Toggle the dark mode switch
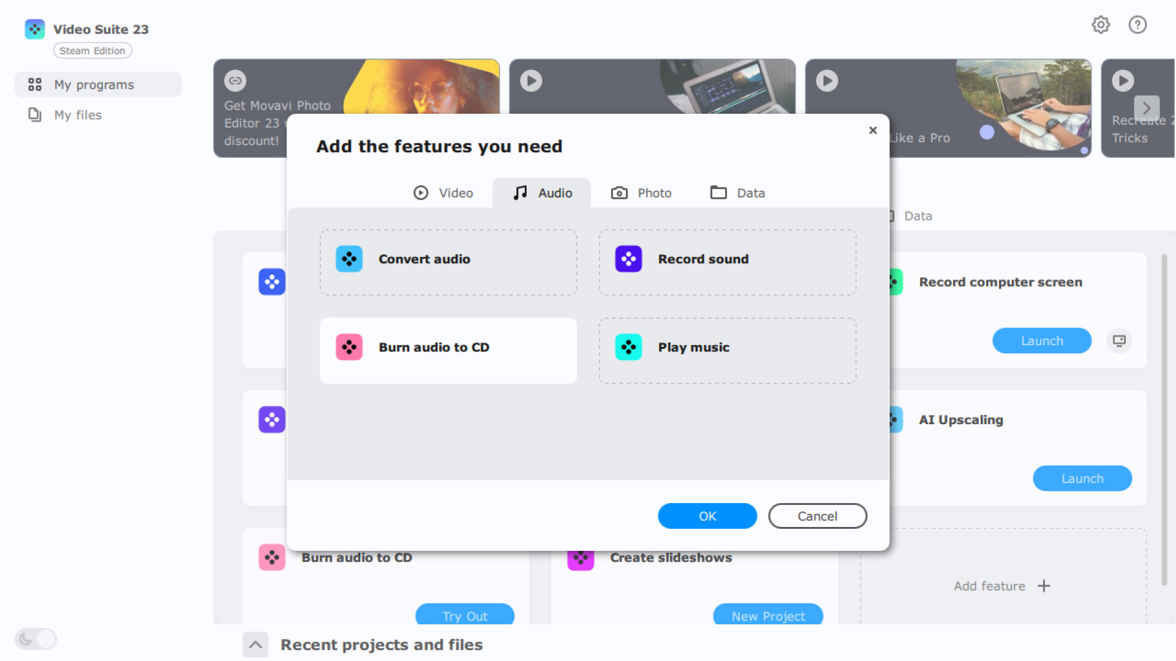This screenshot has height=661, width=1176. [36, 638]
